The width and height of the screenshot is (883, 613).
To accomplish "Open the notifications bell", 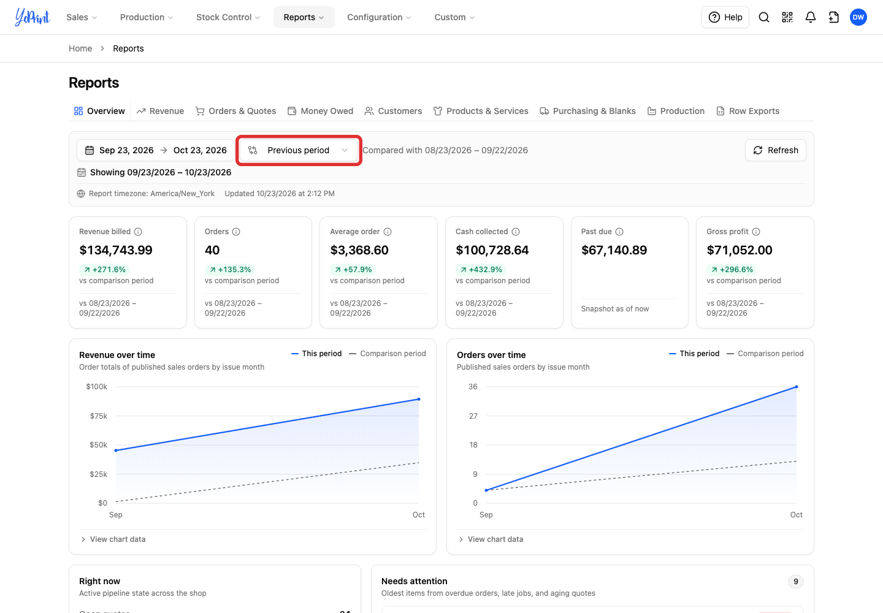I will point(811,17).
